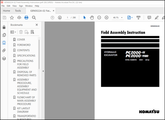Screen dimensions: 165x120
Task: Click the Zoom out minus button
Action: [x=99, y=18]
